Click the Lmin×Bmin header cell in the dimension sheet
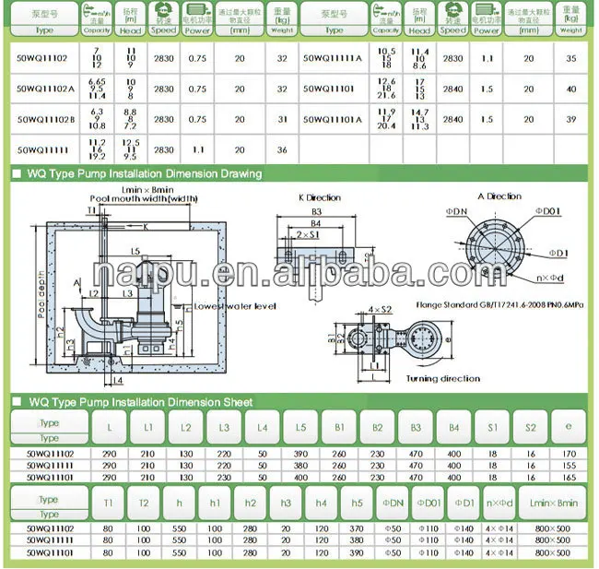The width and height of the screenshot is (599, 569). [x=553, y=503]
